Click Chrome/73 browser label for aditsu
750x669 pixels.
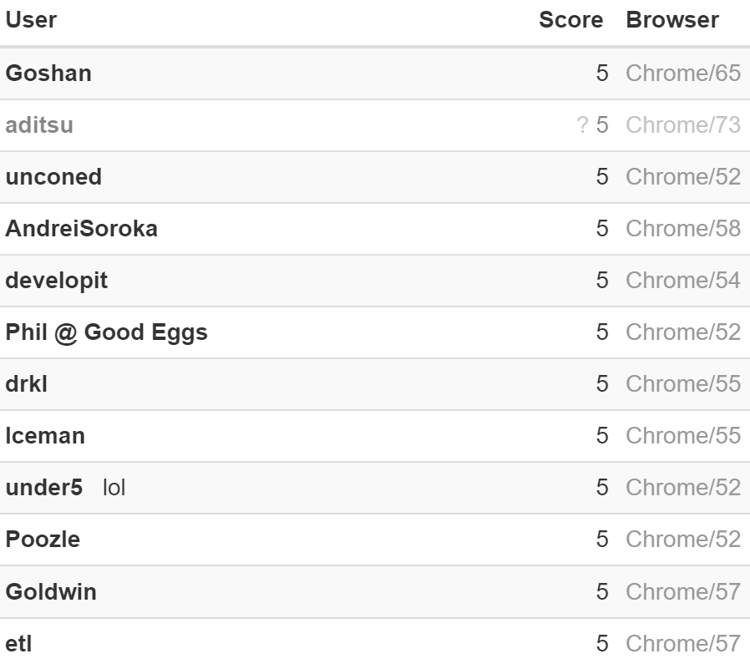pos(683,125)
